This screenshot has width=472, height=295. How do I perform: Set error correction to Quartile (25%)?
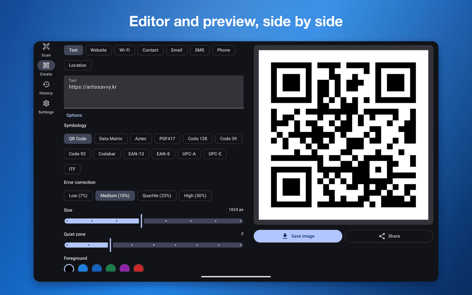[x=157, y=195]
